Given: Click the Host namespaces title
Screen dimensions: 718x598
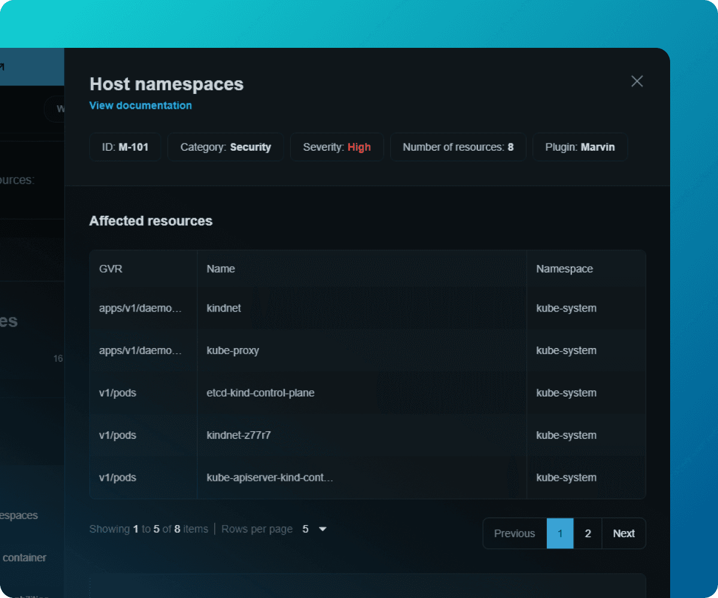Looking at the screenshot, I should pyautogui.click(x=166, y=84).
